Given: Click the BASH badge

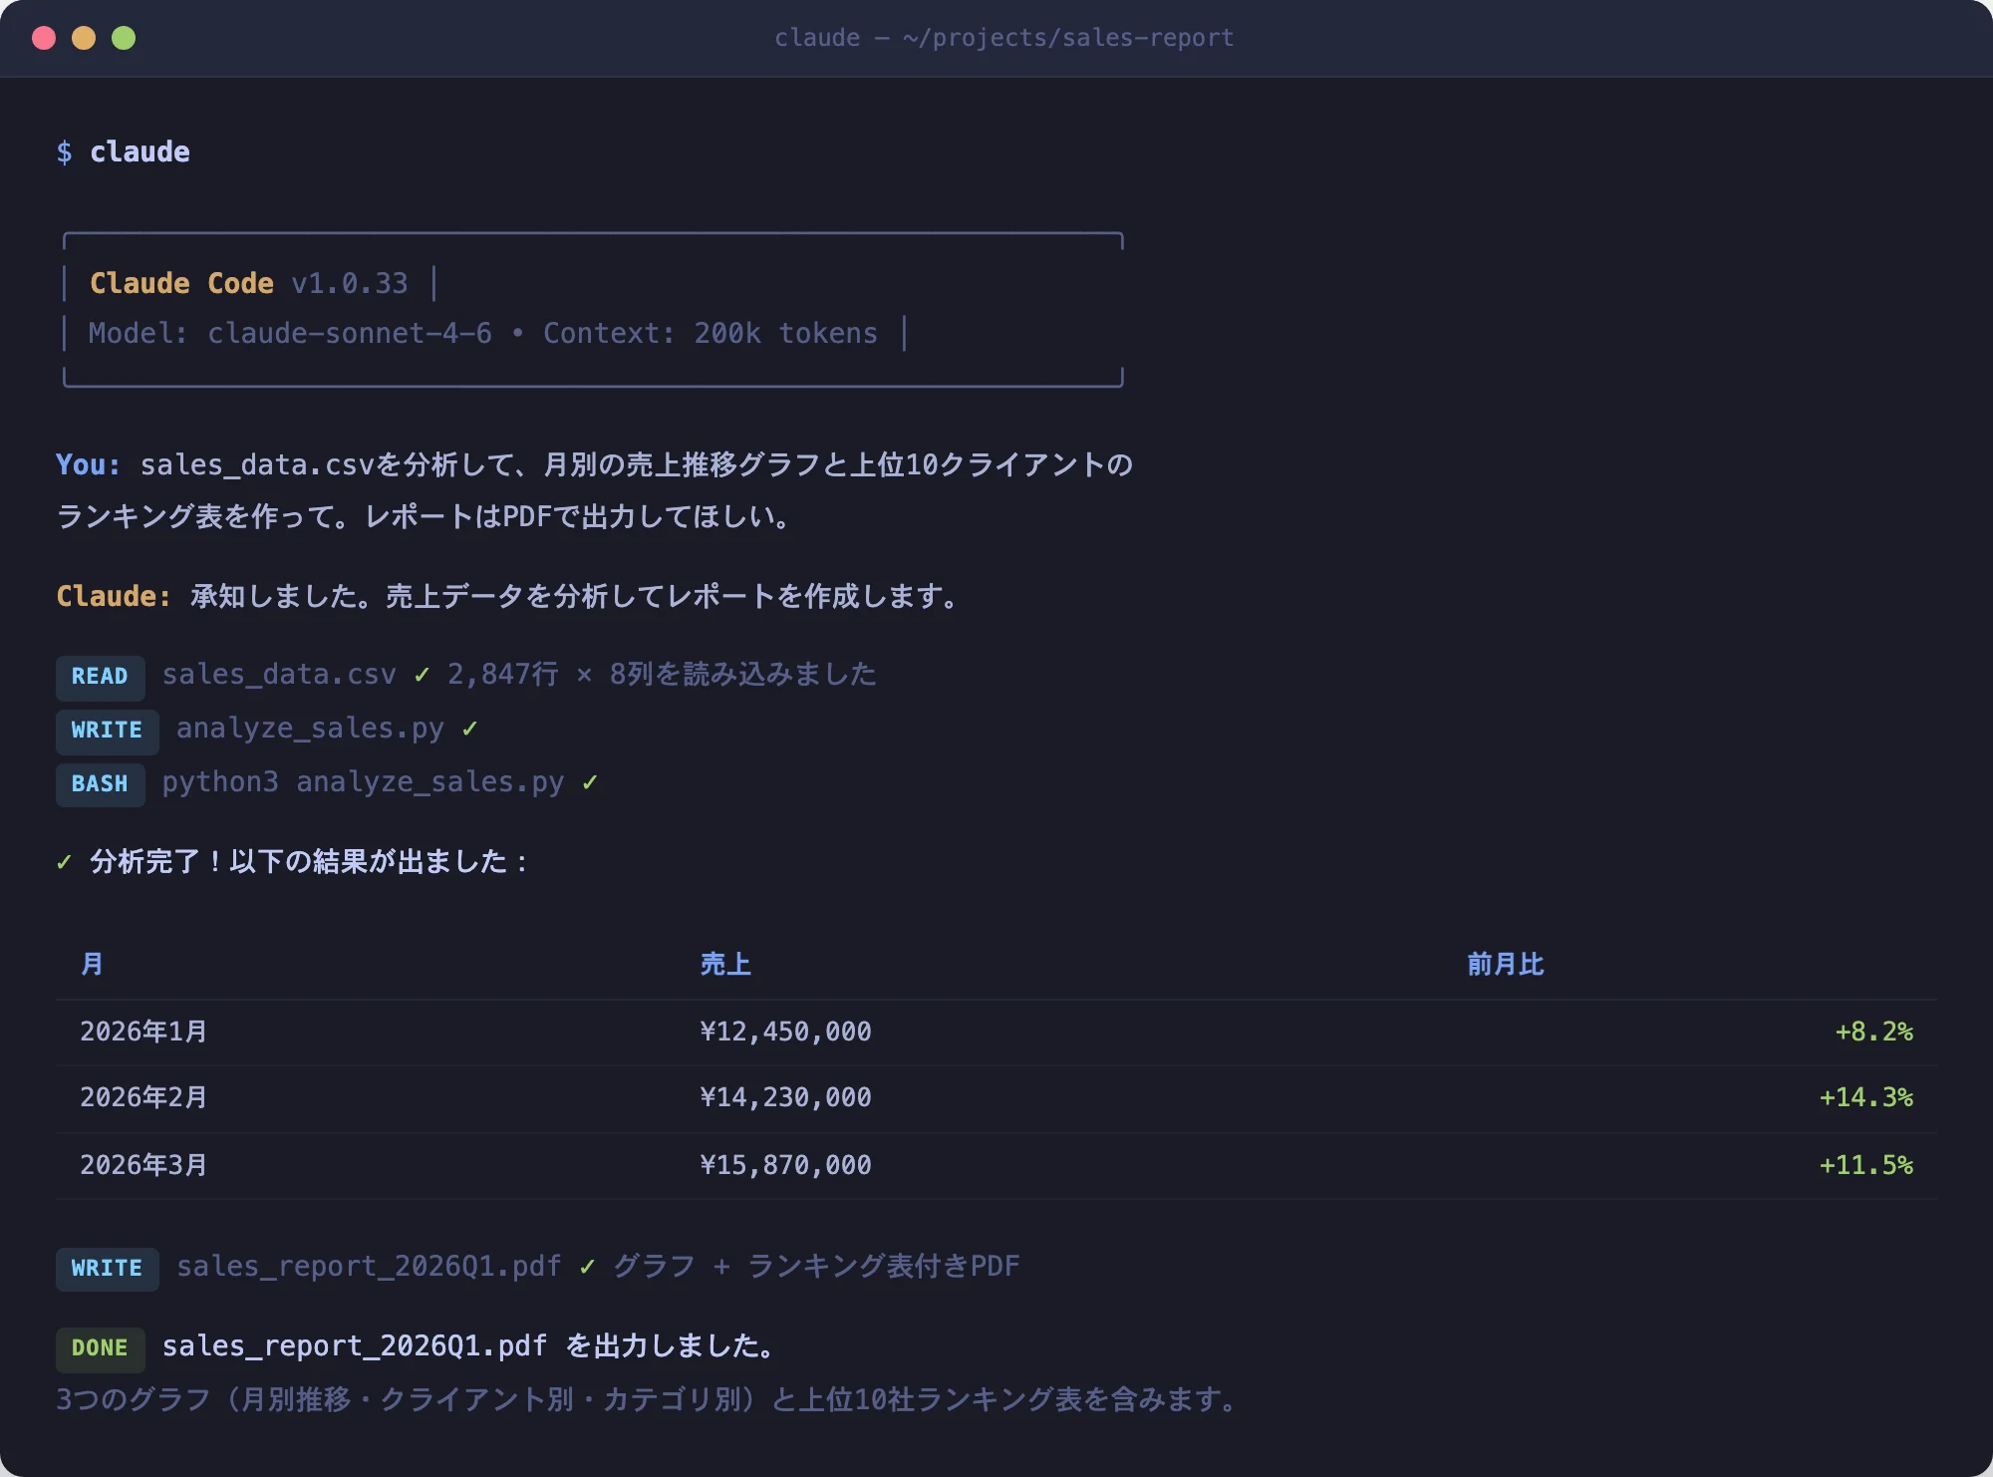Looking at the screenshot, I should [x=100, y=783].
